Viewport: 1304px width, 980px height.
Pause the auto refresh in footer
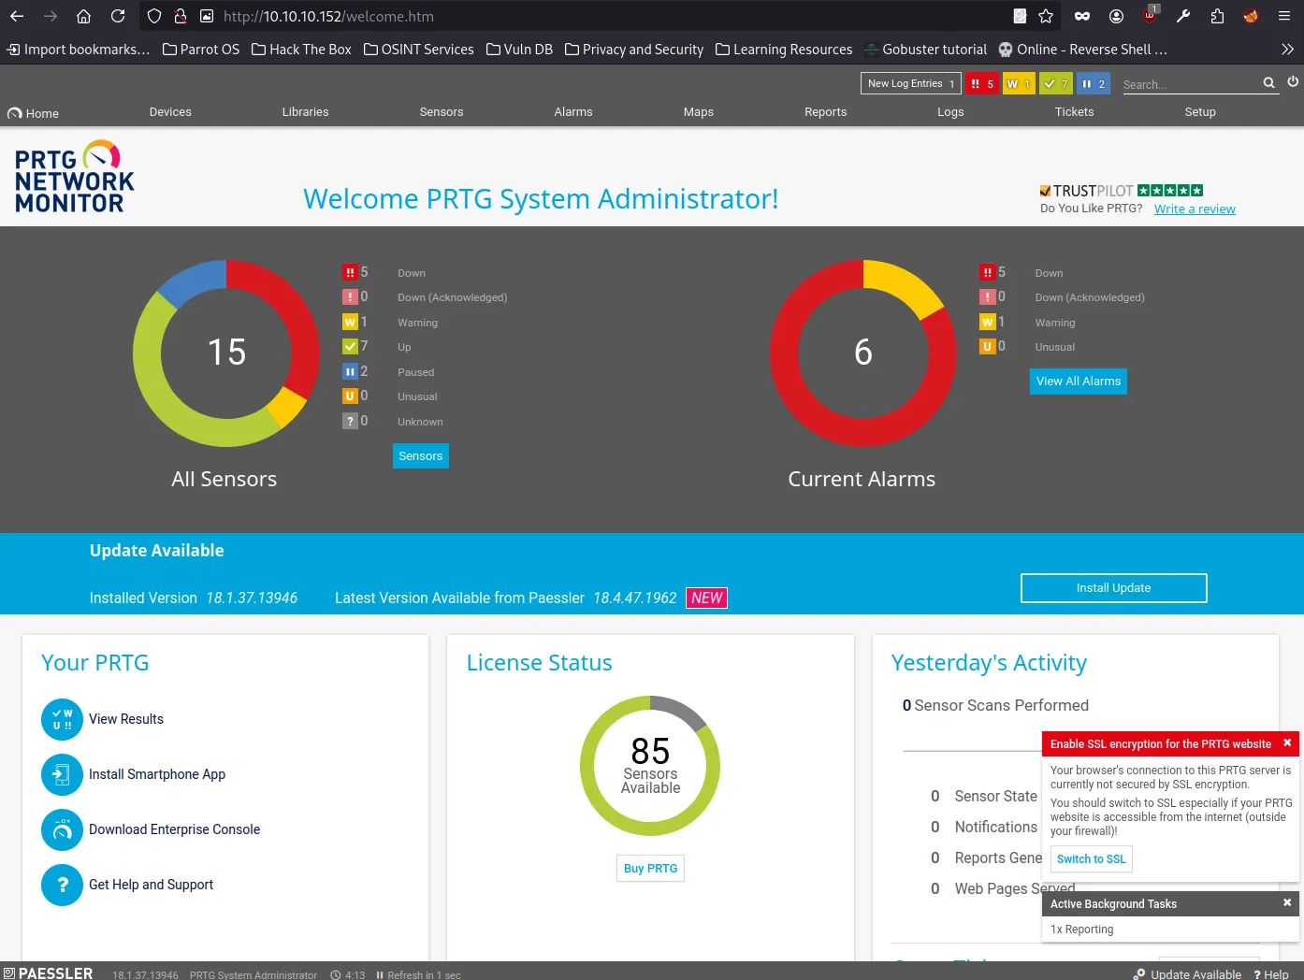[x=380, y=974]
